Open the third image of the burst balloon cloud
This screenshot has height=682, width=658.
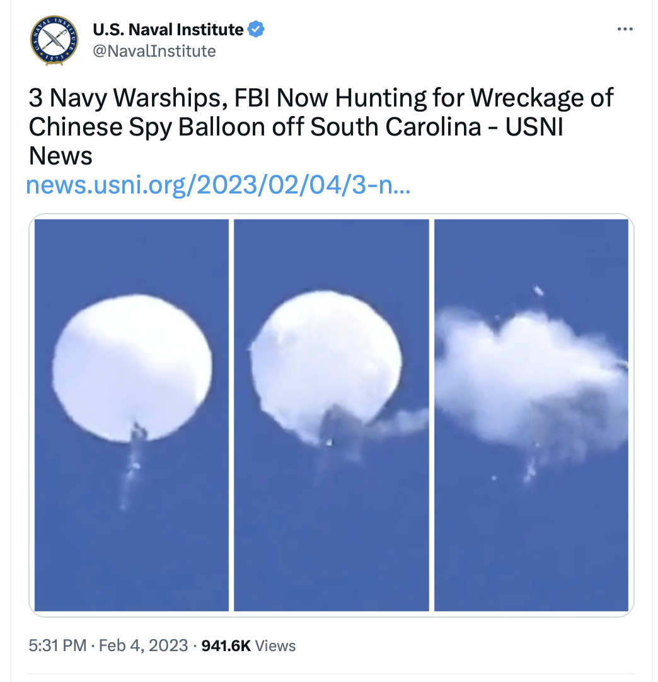coord(531,415)
